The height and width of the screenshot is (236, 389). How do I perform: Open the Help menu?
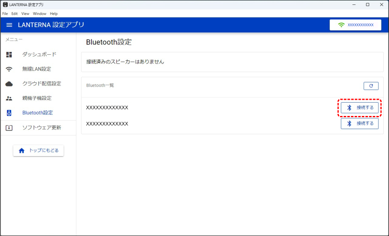(x=54, y=14)
